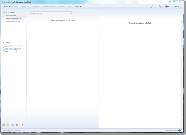
Task: Open the orange Feeds shortcut icon
Action: point(17,125)
